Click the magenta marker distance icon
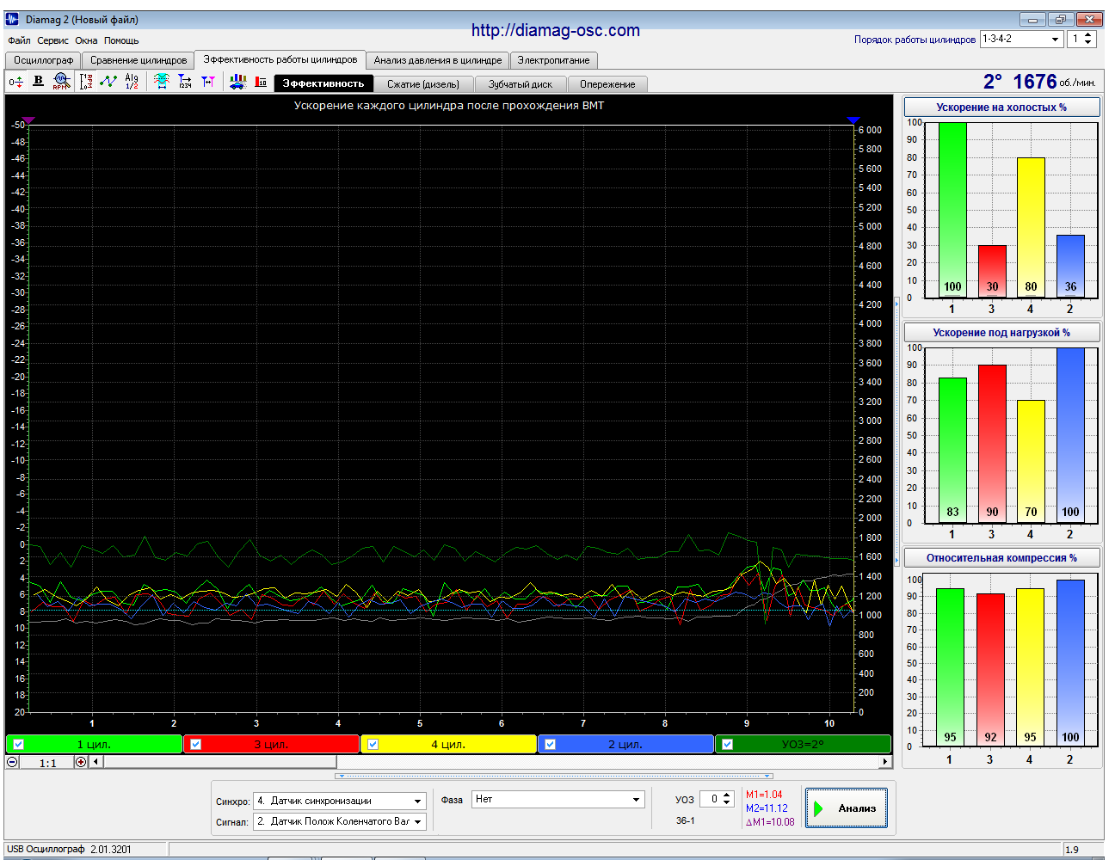1115x860 pixels. tap(208, 82)
